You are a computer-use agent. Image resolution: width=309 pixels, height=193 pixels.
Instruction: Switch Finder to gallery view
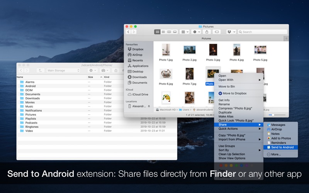[175, 32]
